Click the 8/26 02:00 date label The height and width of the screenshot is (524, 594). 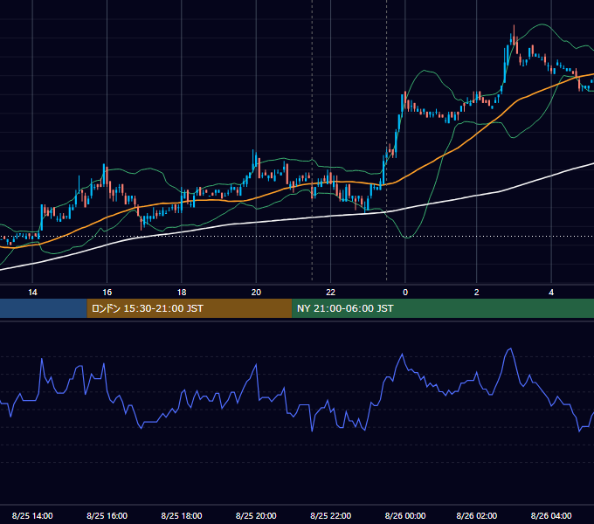pos(477,515)
